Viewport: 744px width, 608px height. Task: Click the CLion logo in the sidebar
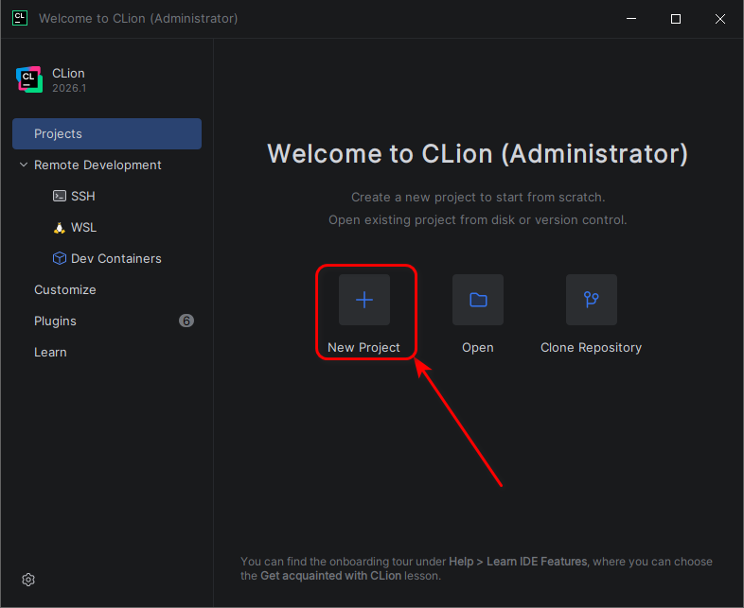(29, 79)
